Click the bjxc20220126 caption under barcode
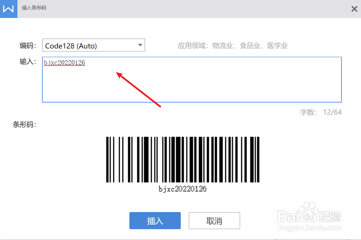 tap(183, 189)
